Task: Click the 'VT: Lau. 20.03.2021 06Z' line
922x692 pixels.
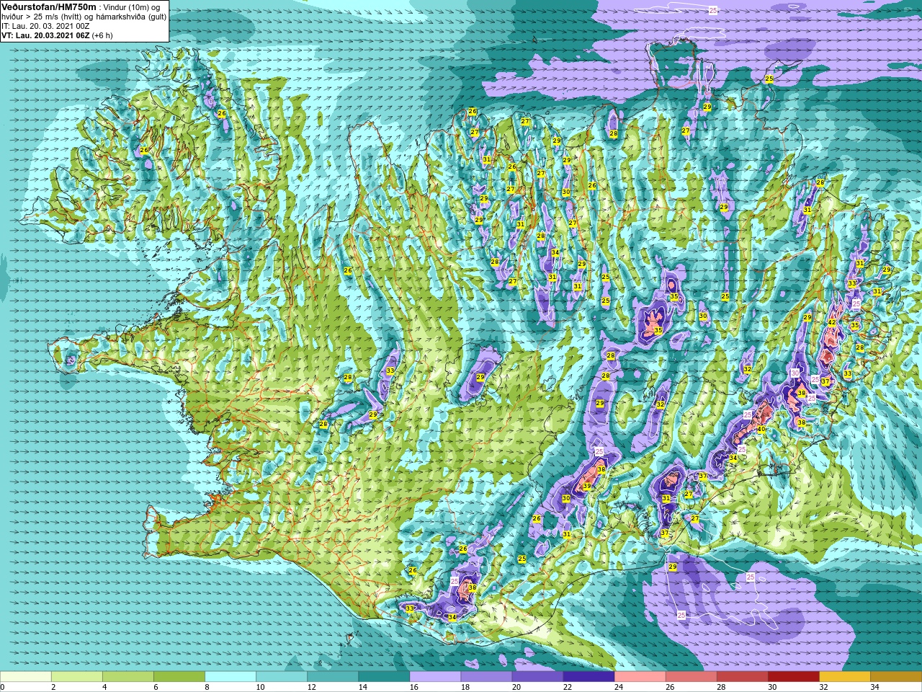Action: point(57,35)
